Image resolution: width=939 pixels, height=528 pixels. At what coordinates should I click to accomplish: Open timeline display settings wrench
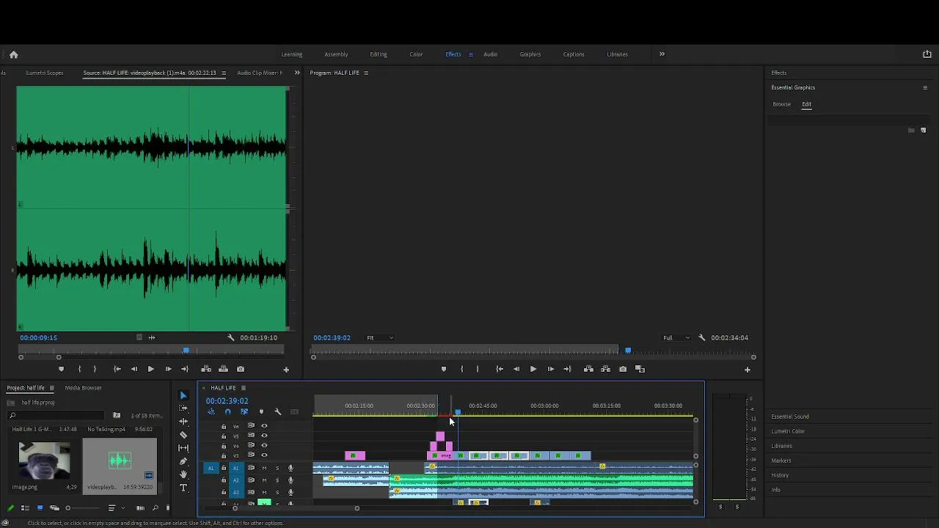pyautogui.click(x=277, y=412)
